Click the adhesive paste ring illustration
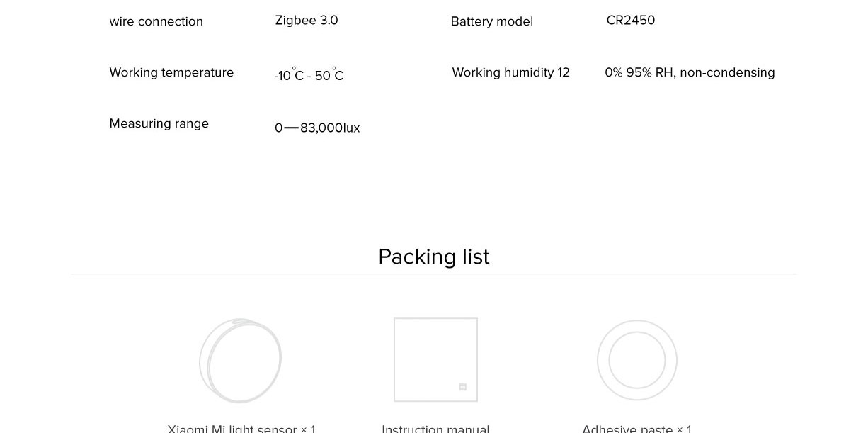Screen dimensions: 868x433 (x=636, y=360)
